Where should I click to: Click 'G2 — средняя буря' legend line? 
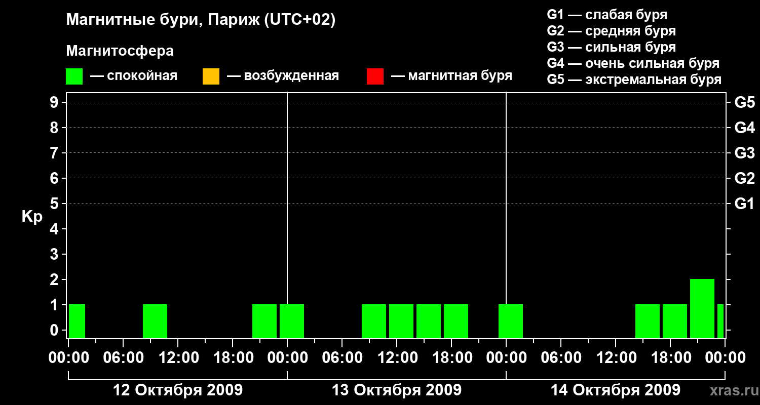coord(611,31)
